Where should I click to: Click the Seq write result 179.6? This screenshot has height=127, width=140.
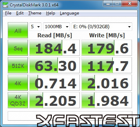[x=107, y=48]
